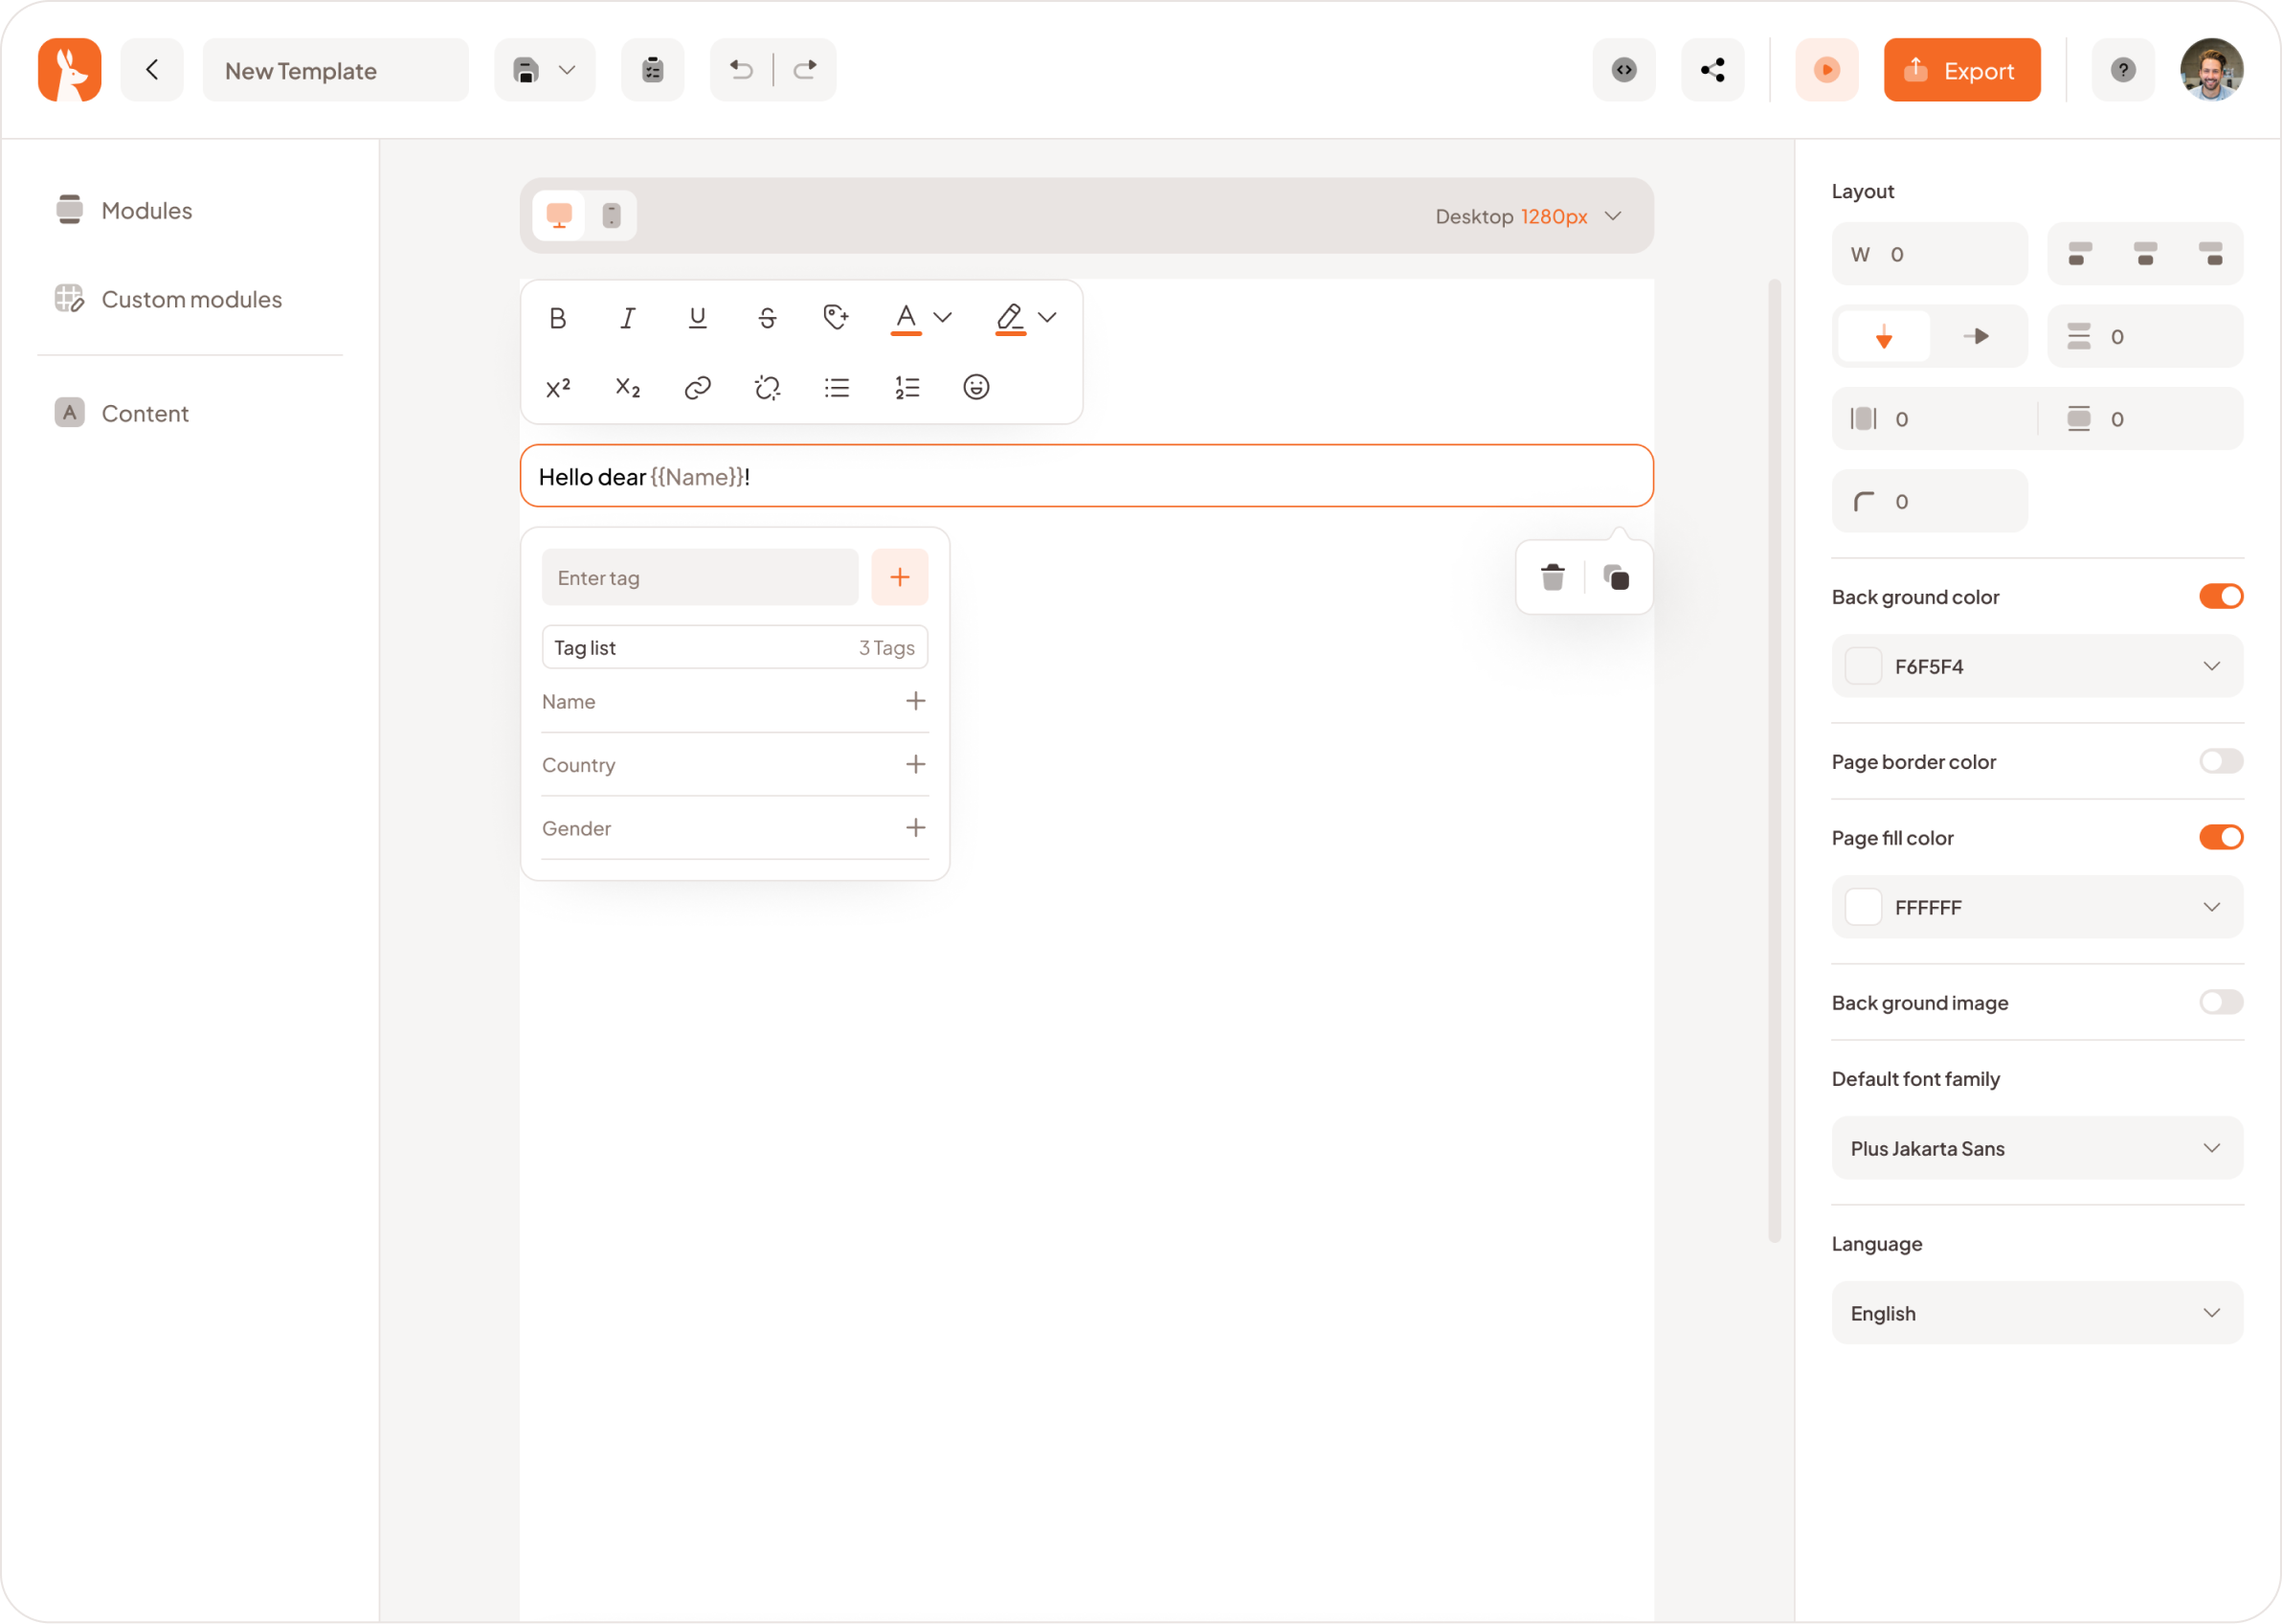
Task: Toggle underline formatting
Action: (x=698, y=318)
